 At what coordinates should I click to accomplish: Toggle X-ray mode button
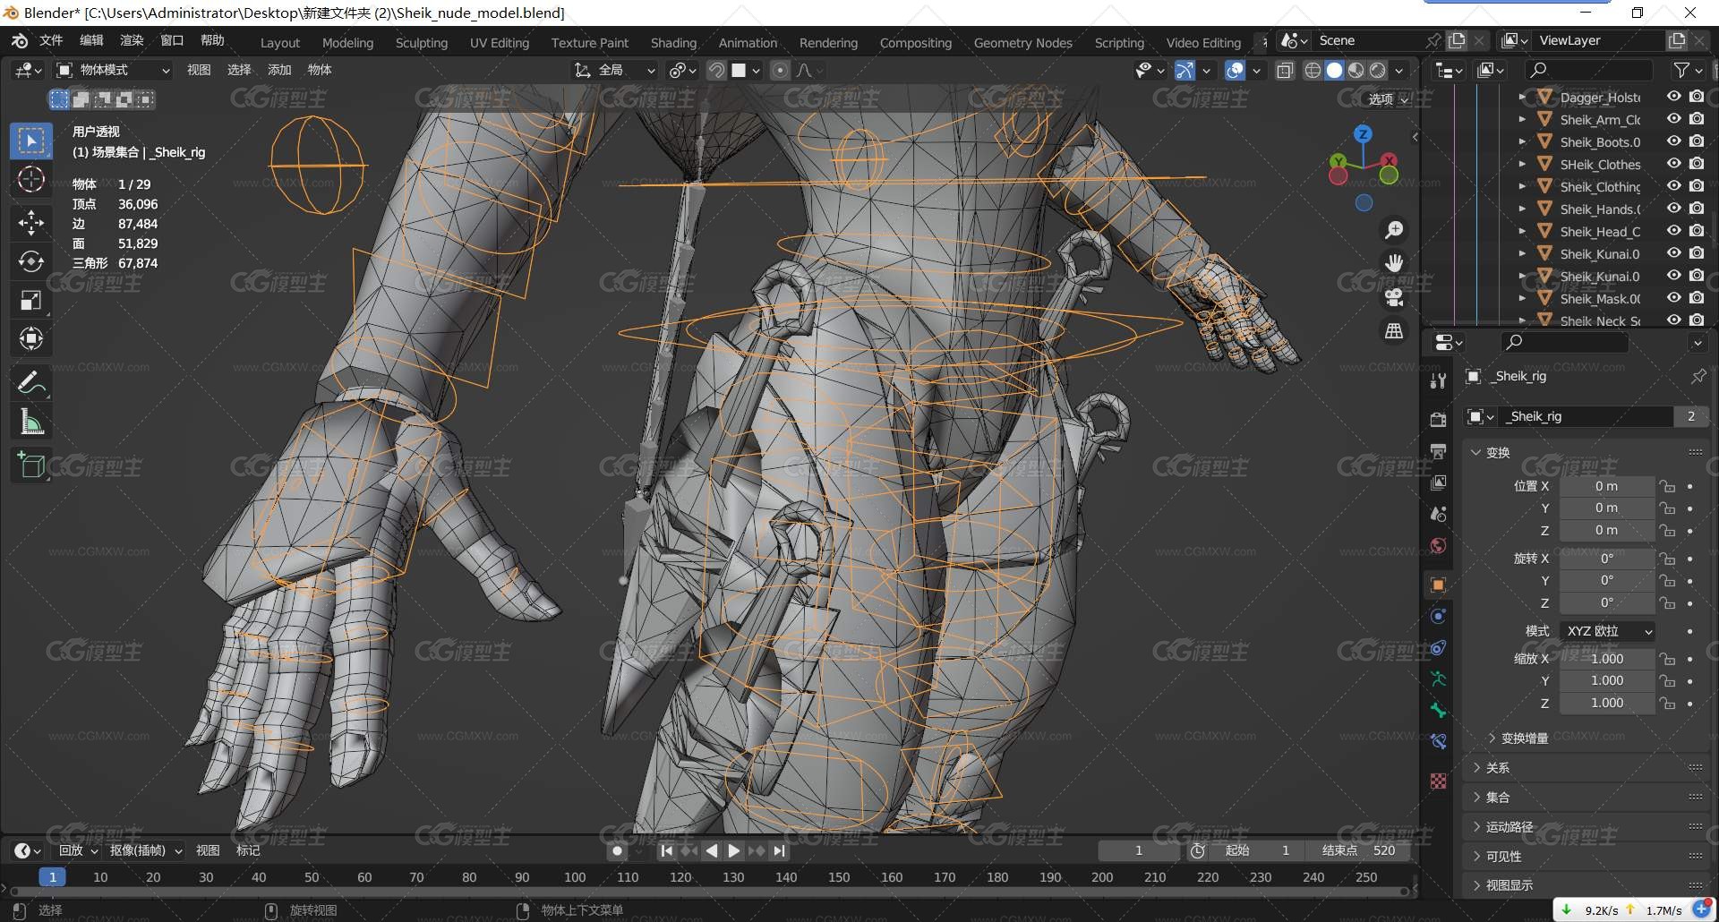1285,71
